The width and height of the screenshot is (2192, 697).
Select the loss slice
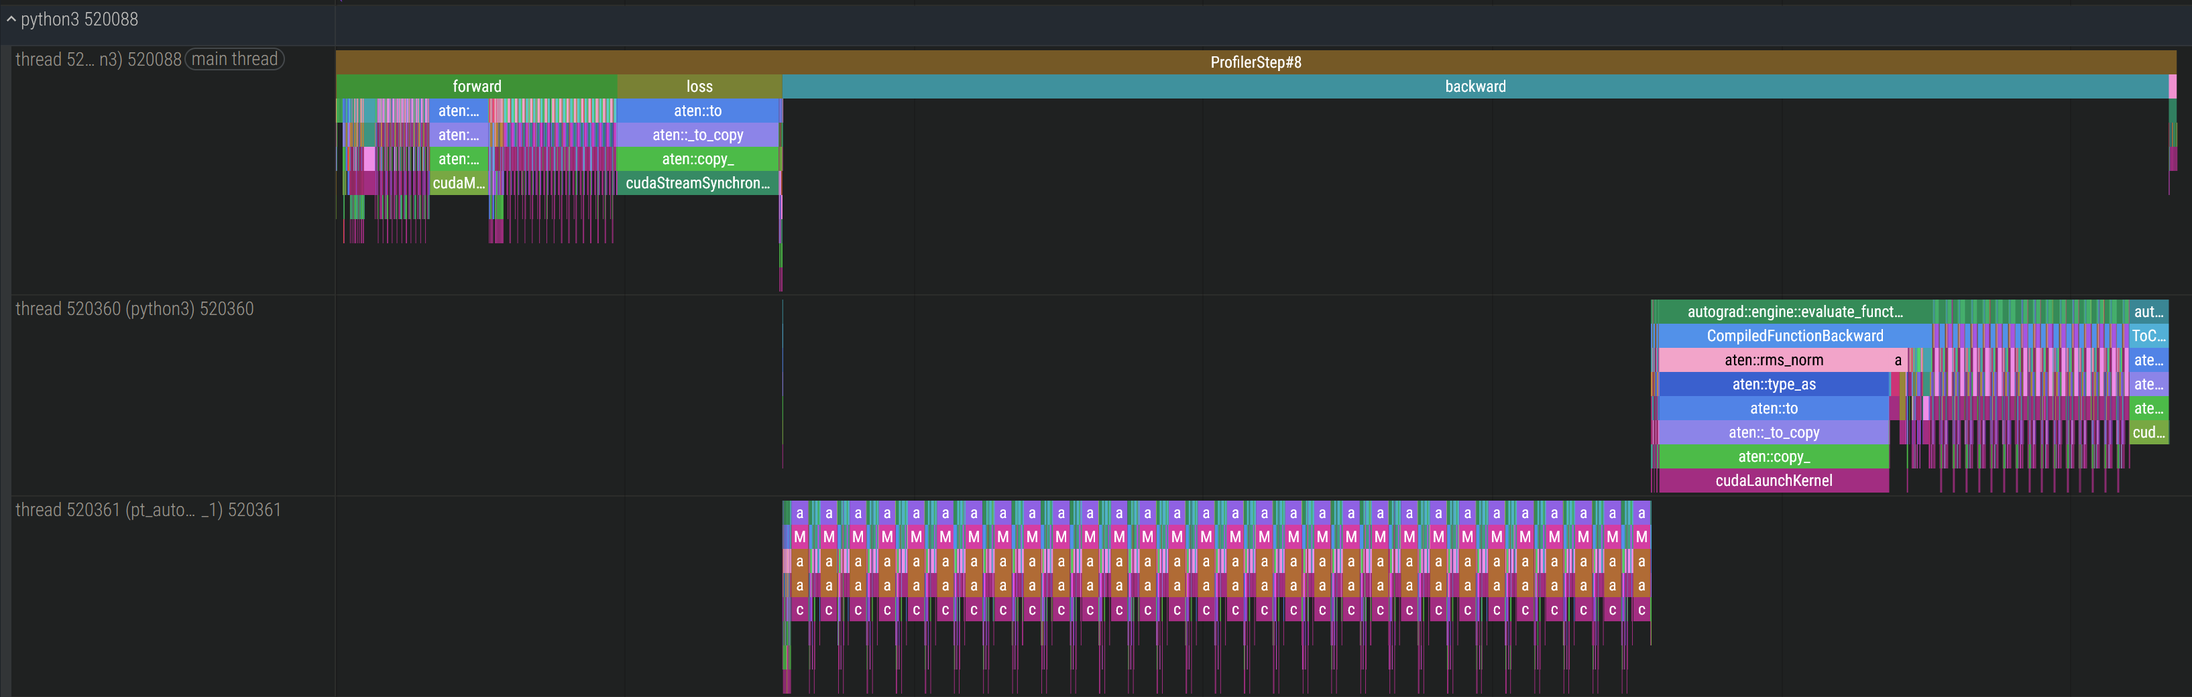click(x=699, y=86)
